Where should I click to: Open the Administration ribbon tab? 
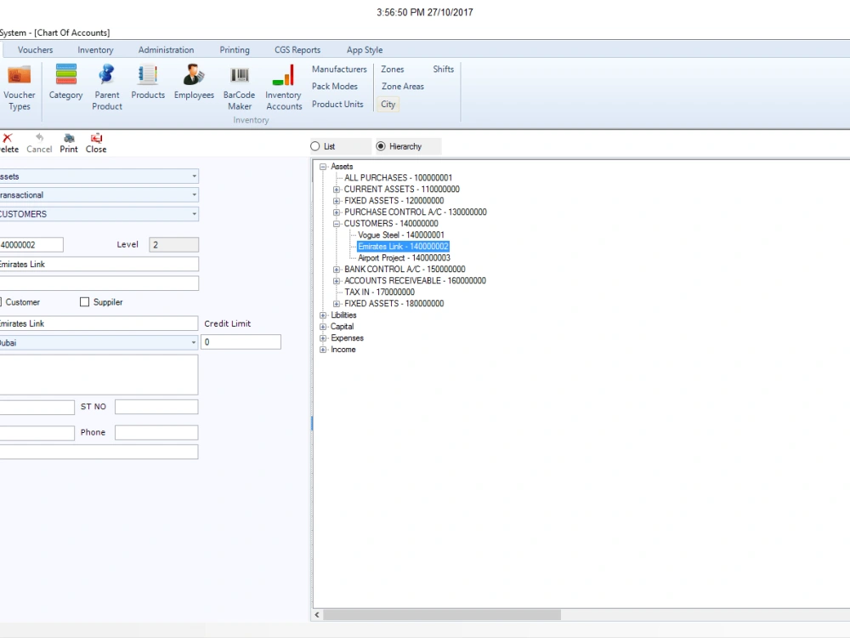(166, 50)
